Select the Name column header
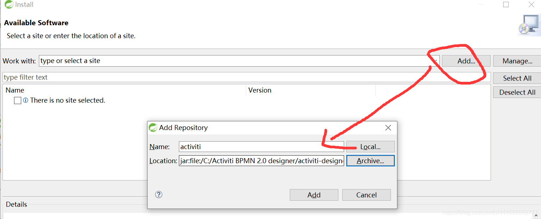This screenshot has height=219, width=541. pos(125,90)
